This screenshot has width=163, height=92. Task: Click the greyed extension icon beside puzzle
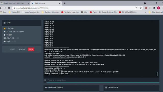click(150, 8)
